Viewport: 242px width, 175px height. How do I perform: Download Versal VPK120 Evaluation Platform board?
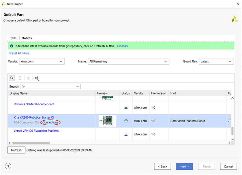(126, 134)
